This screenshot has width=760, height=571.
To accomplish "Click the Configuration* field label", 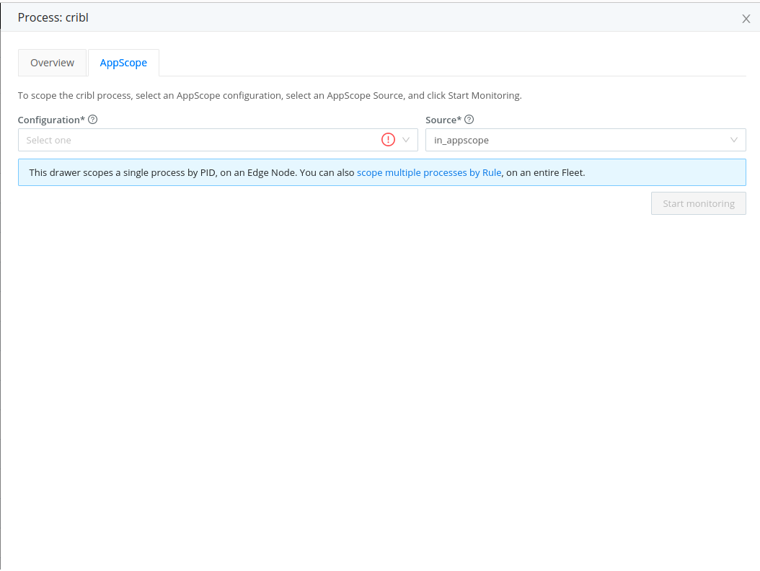I will 51,120.
